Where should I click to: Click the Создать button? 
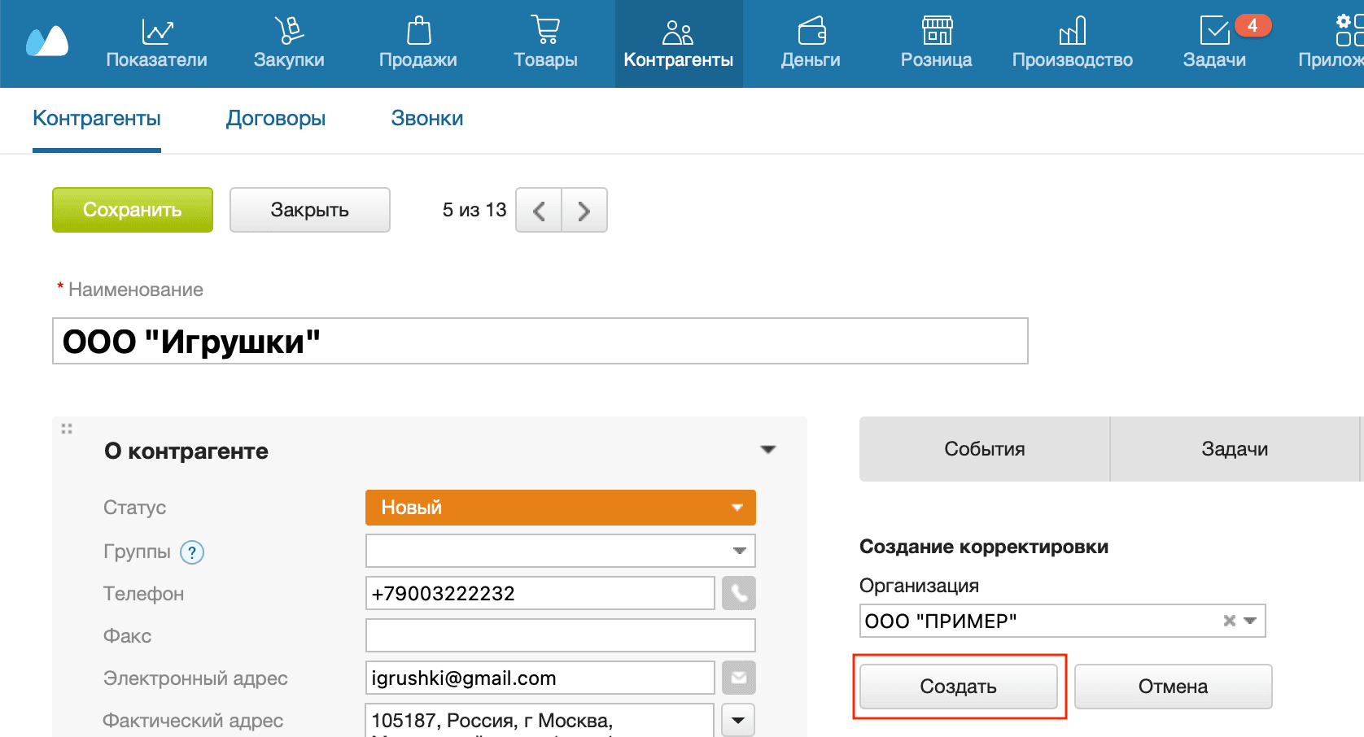[x=958, y=687]
